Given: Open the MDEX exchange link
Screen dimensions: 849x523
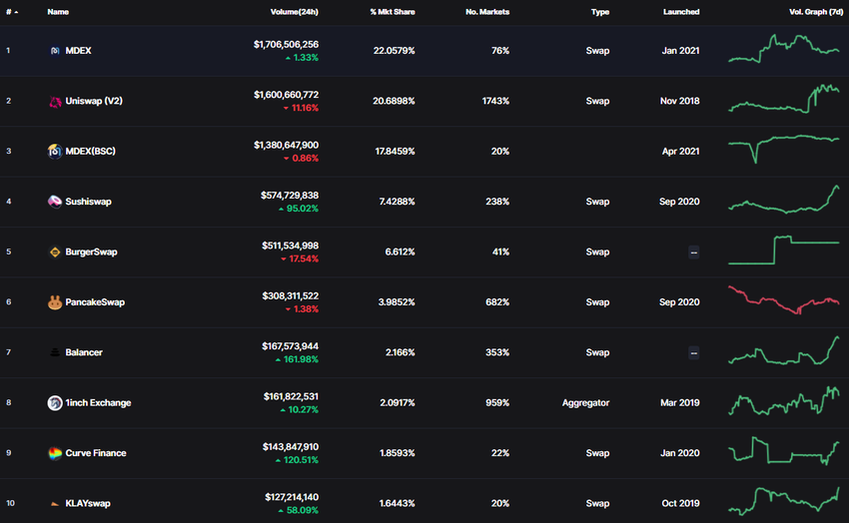Looking at the screenshot, I should [x=78, y=50].
